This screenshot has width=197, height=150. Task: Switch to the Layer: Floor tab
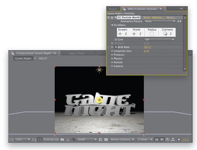[77, 53]
